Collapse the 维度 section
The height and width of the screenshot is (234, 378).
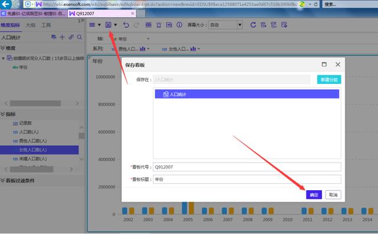2,48
